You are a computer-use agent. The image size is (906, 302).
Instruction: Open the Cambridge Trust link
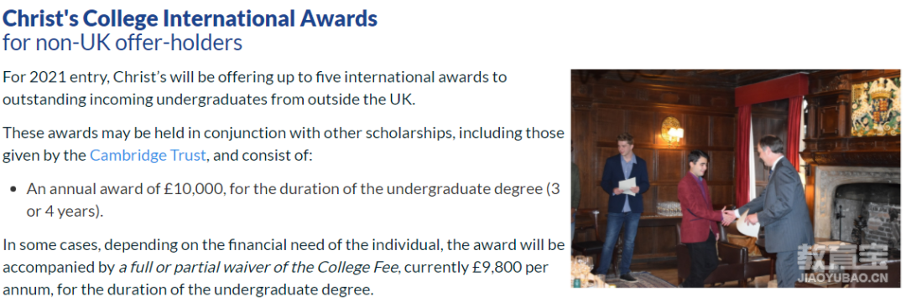[x=148, y=156]
